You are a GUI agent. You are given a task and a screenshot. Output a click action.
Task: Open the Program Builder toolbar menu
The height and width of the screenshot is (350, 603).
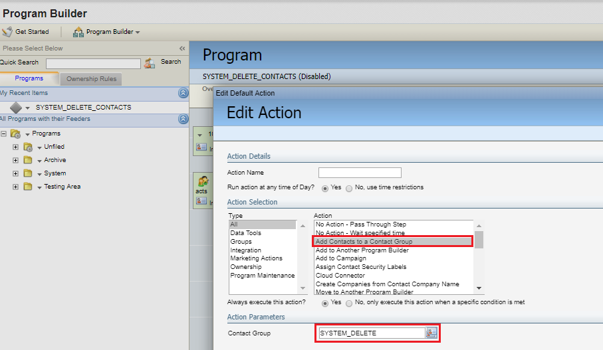point(106,32)
